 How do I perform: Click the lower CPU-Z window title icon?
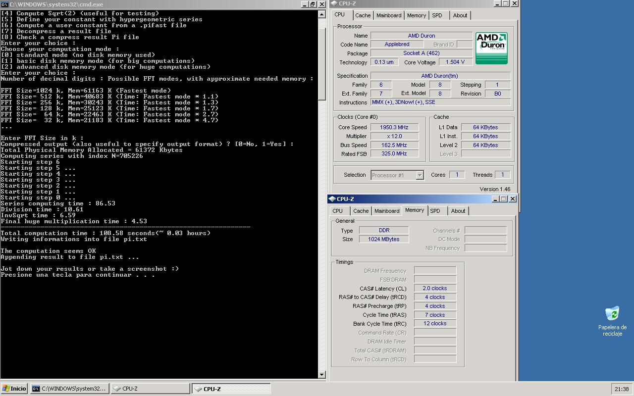click(x=332, y=198)
